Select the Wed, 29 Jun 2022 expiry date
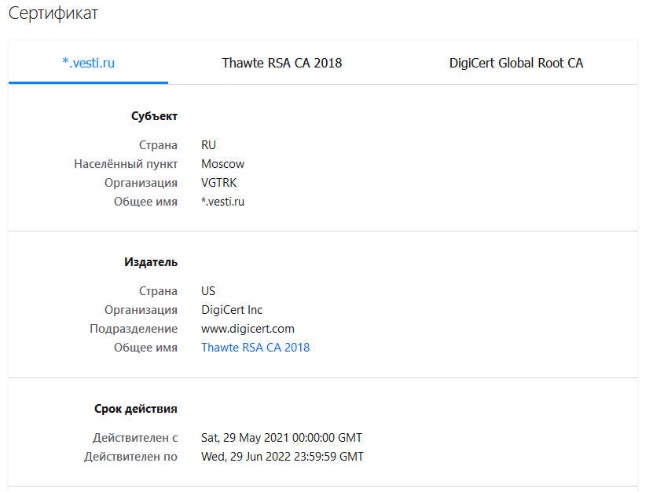This screenshot has width=653, height=492. [282, 456]
